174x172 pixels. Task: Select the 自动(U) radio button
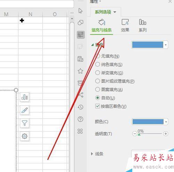(x=97, y=98)
